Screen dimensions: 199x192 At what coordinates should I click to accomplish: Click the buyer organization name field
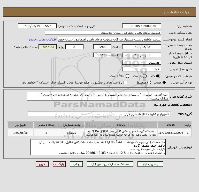[x=103, y=33]
